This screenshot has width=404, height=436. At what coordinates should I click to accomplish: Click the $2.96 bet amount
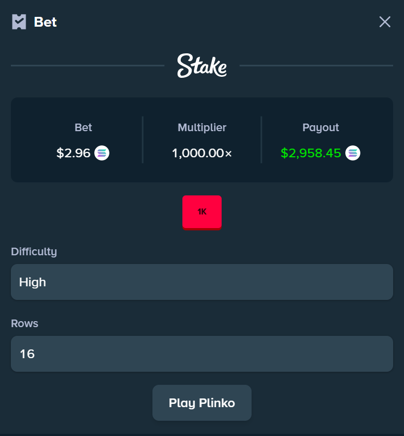tap(74, 153)
